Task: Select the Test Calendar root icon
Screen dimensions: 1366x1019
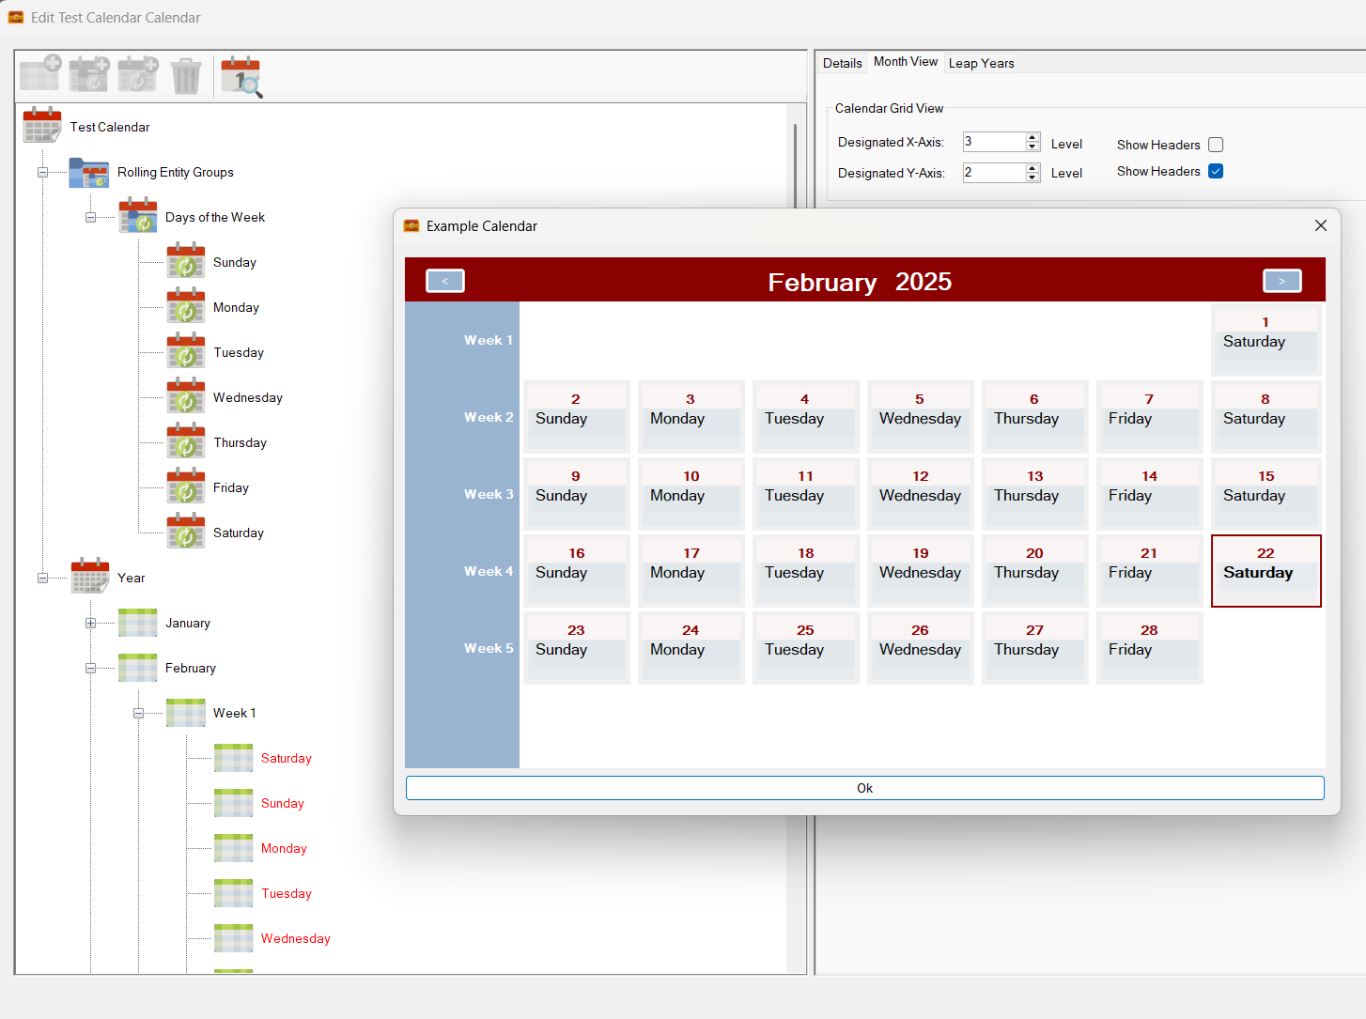Action: coord(42,126)
